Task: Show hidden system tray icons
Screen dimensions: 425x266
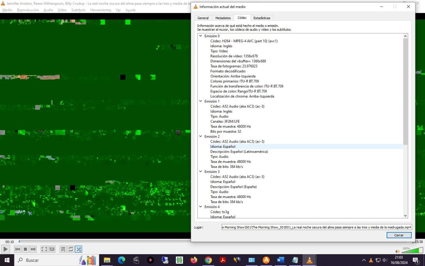Action: (x=364, y=260)
